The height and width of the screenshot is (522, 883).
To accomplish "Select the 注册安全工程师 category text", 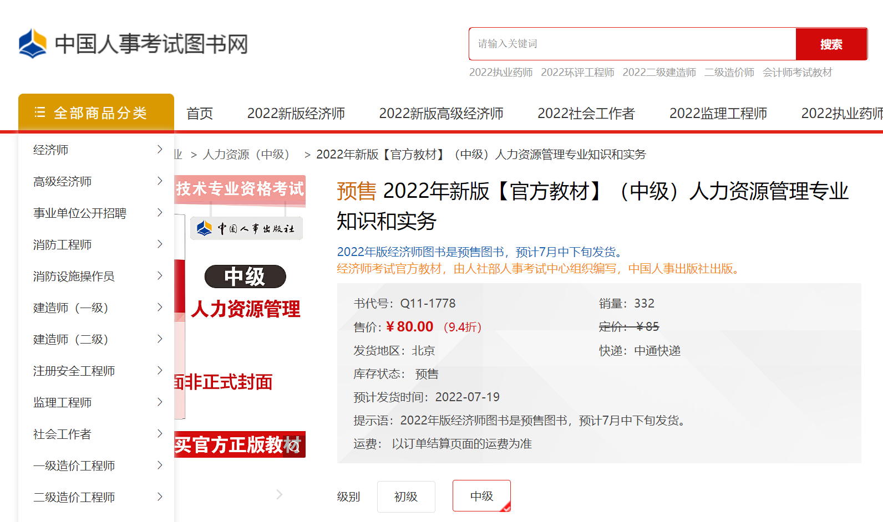I will [x=74, y=371].
